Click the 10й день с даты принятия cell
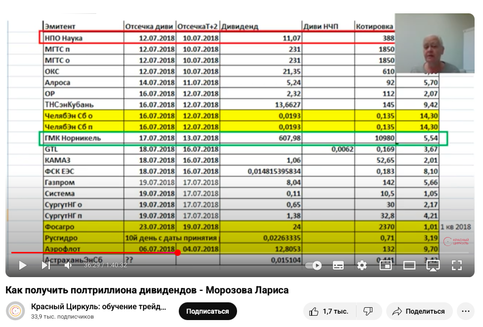The width and height of the screenshot is (483, 327). coord(171,238)
